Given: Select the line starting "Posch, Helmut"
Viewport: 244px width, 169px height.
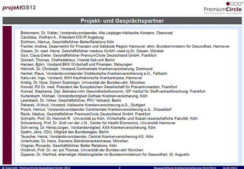Looking at the screenshot, I should (x=96, y=109).
